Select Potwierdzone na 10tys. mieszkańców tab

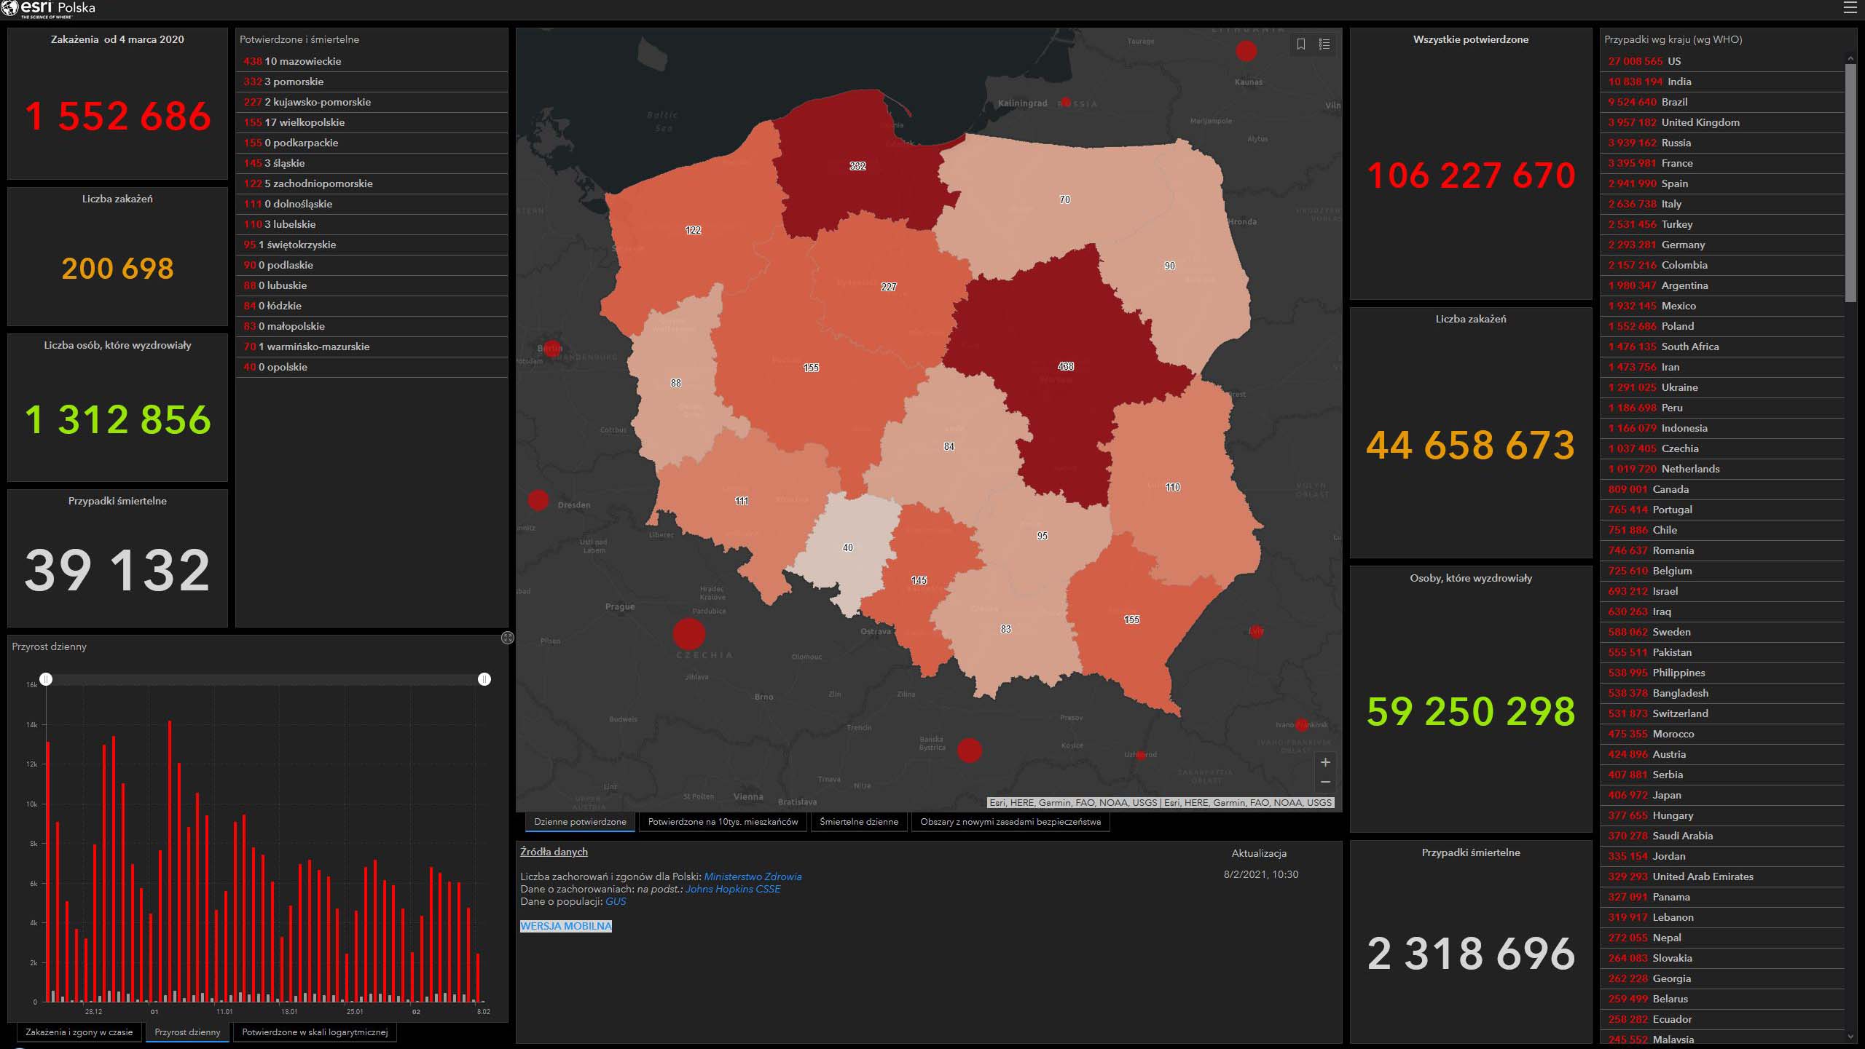723,822
